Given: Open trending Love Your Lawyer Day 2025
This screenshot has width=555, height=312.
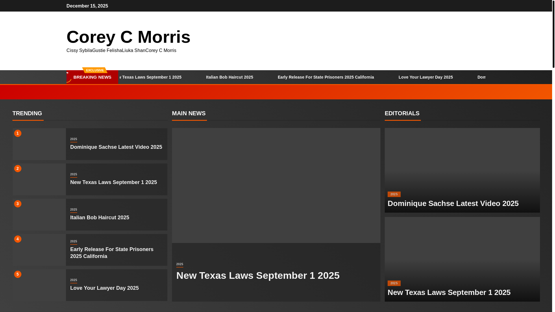Looking at the screenshot, I should 104,288.
